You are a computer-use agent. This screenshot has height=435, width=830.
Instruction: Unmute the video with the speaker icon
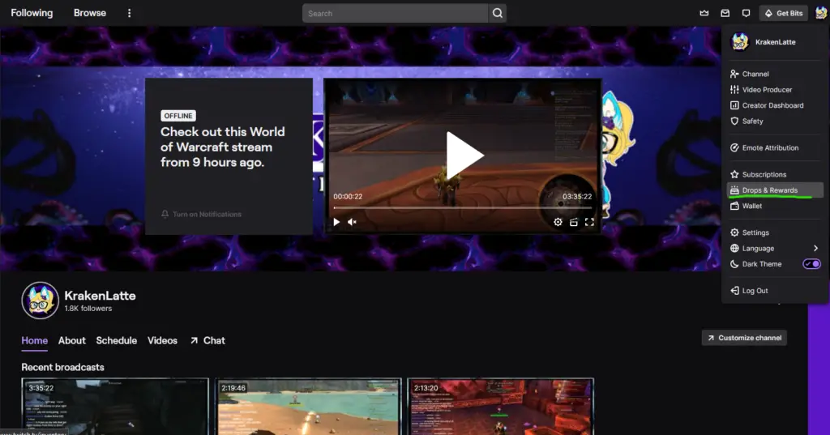point(352,222)
